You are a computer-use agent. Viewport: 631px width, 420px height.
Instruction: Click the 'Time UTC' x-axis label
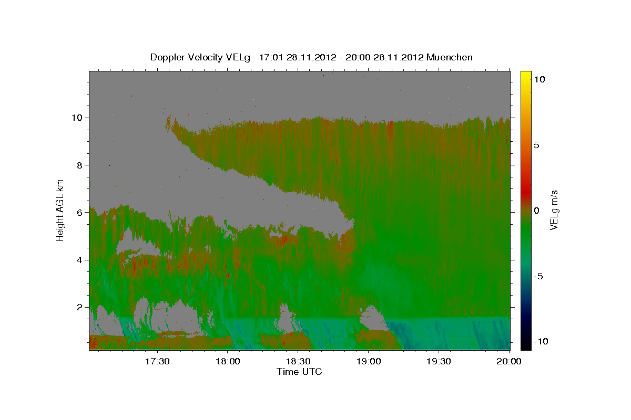point(299,372)
